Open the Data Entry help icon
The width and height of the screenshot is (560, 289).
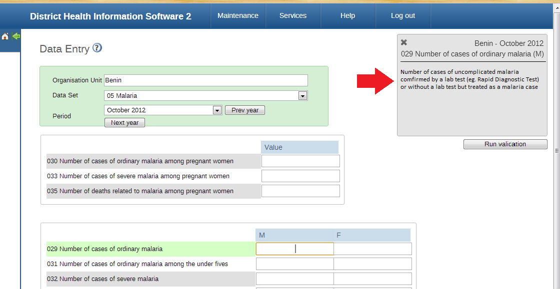tap(97, 48)
